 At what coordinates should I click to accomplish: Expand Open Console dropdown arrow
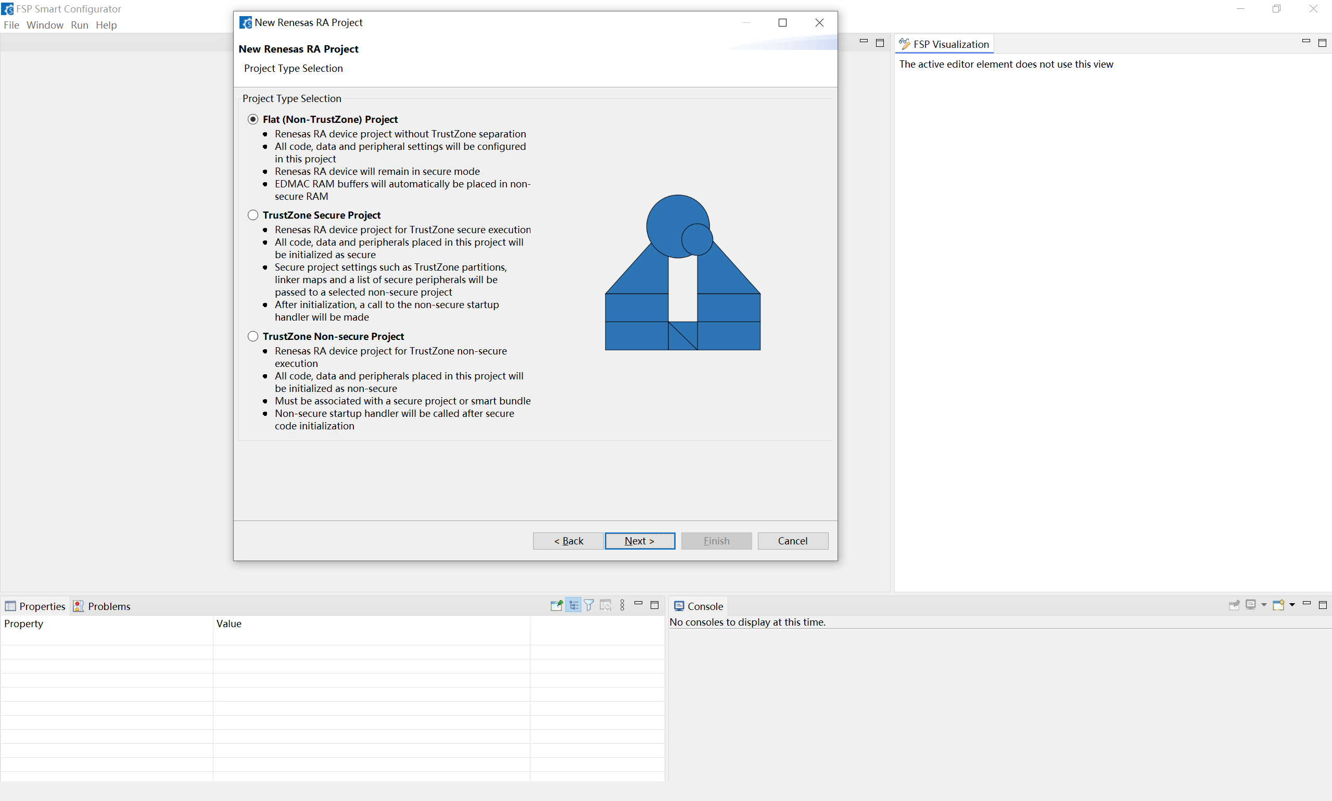click(x=1292, y=605)
